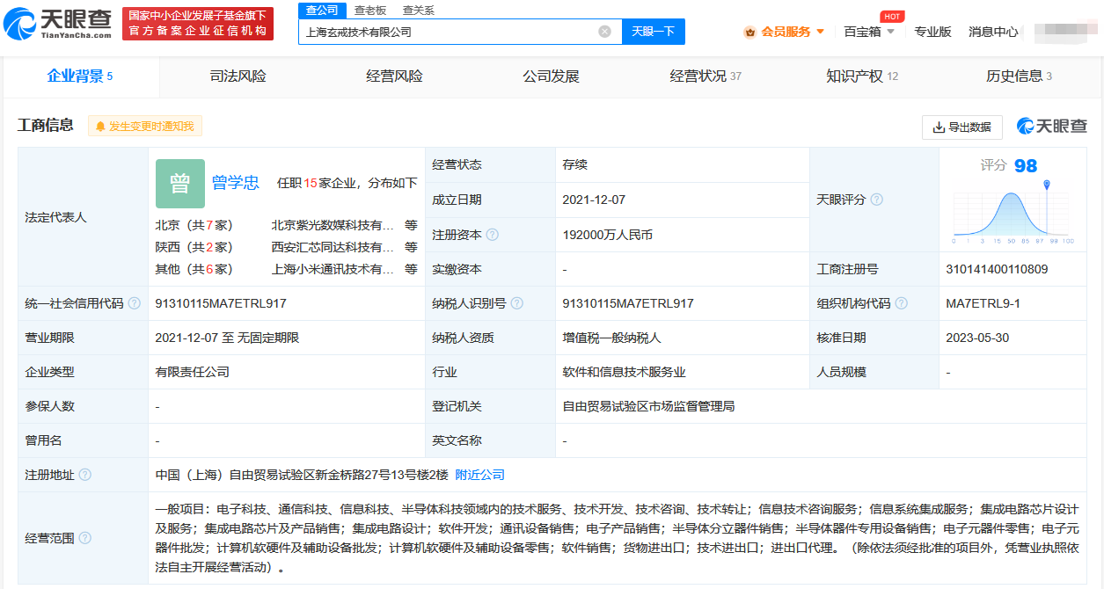Click the 2023-05-30 approval date
The image size is (1104, 589).
(x=976, y=338)
